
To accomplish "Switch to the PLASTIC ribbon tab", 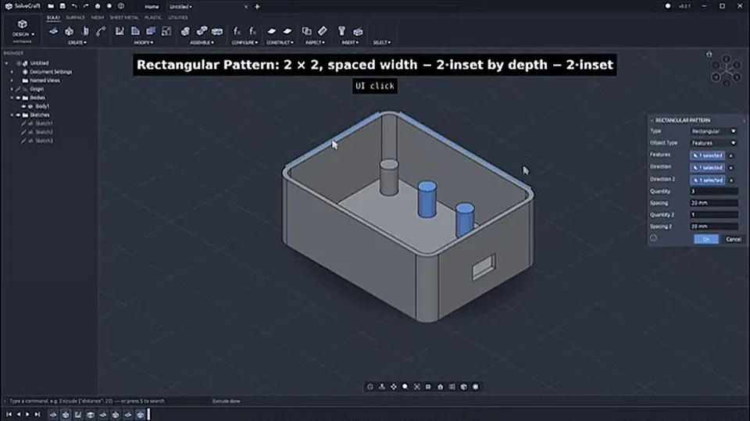I will click(153, 18).
